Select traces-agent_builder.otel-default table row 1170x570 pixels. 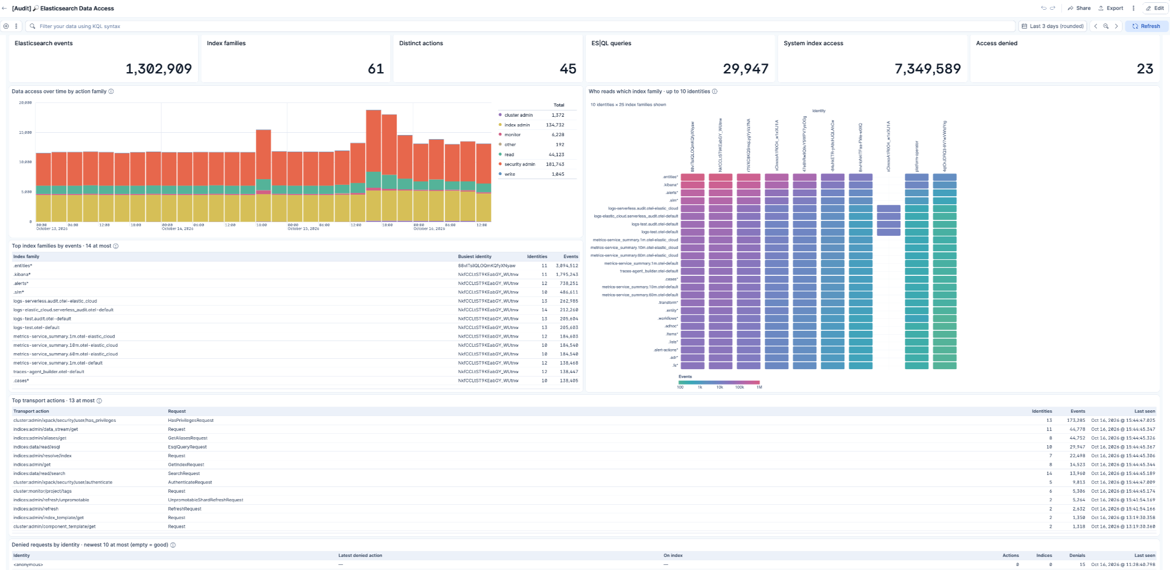[x=296, y=371]
